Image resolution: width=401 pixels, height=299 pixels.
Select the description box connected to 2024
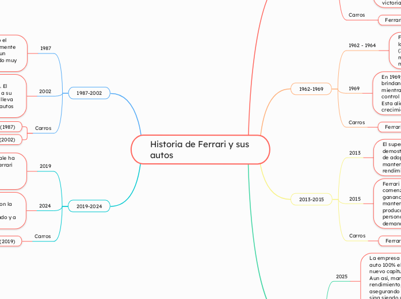(x=13, y=211)
